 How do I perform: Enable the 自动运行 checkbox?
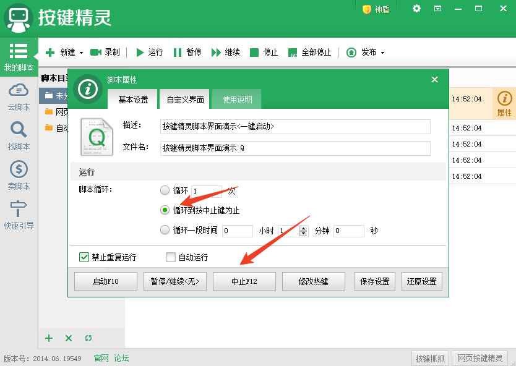click(171, 257)
